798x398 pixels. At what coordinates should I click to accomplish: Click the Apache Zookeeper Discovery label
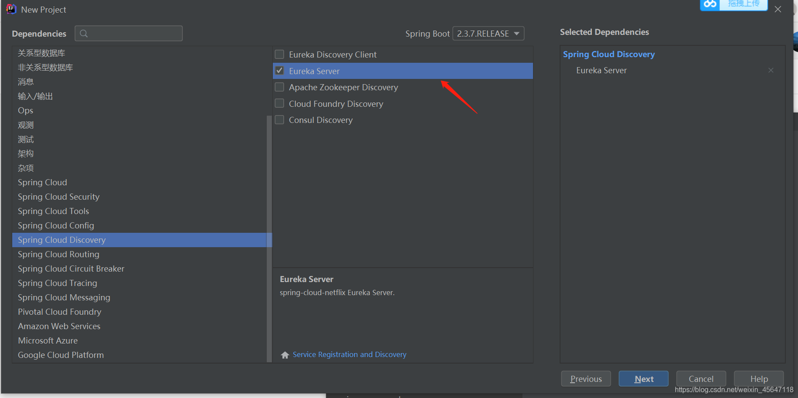click(x=344, y=88)
